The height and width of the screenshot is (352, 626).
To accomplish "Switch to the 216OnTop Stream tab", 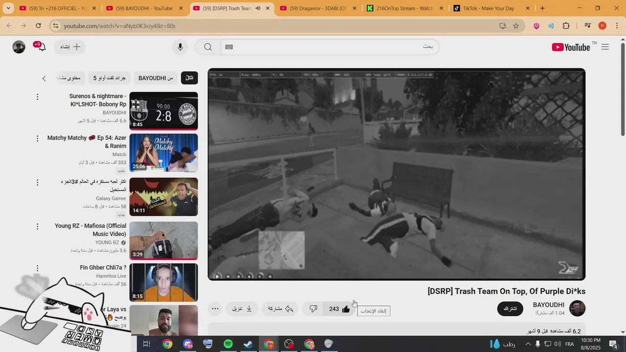I will 405,8.
